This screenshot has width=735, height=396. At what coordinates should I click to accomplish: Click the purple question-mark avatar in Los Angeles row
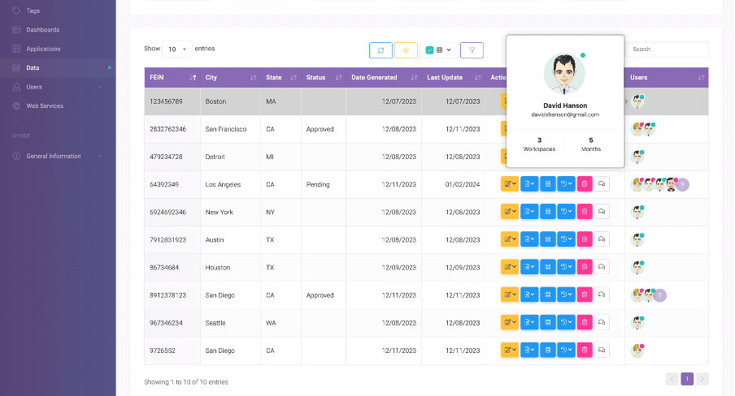[683, 184]
